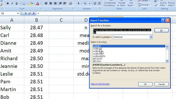Apply the Accounting dollar number format

click(x=79, y=4)
